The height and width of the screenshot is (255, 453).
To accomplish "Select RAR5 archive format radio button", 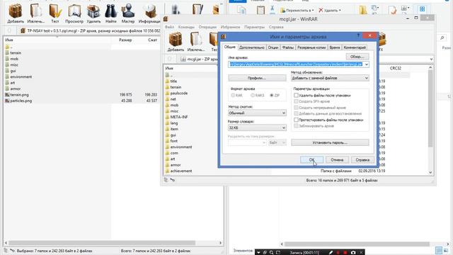I will [x=253, y=95].
